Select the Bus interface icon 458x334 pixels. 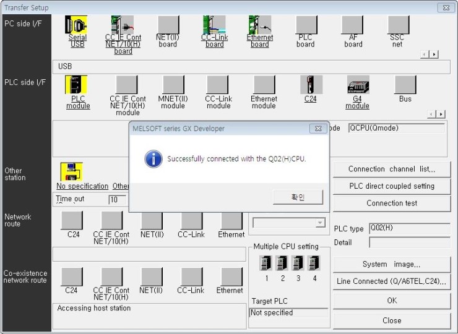405,85
